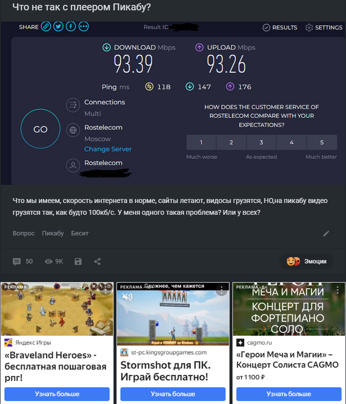Open Stormshot ad options menu

point(221,290)
